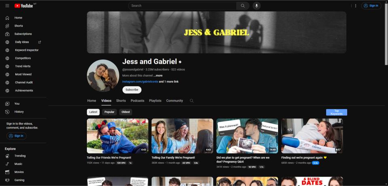Screen dimensions: 388x186
Task: Click the sidebar Sign in button
Action: [16, 136]
